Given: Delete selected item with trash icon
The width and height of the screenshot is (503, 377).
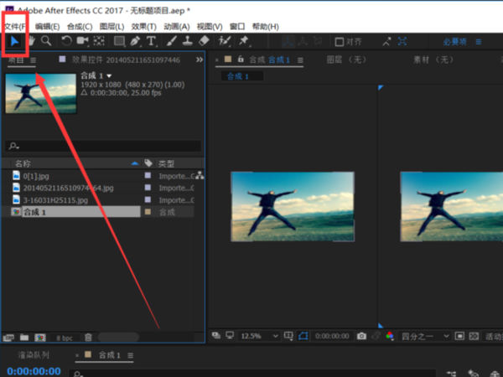Looking at the screenshot, I should pyautogui.click(x=88, y=337).
